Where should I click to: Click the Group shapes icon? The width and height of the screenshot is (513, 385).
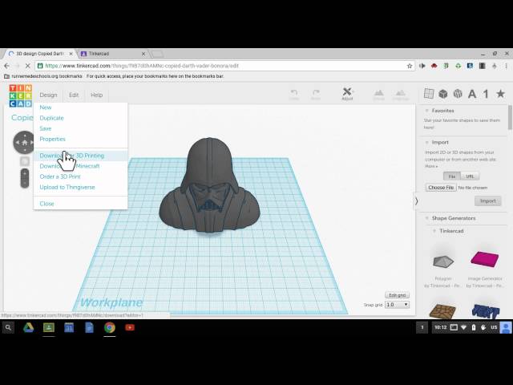tap(379, 95)
